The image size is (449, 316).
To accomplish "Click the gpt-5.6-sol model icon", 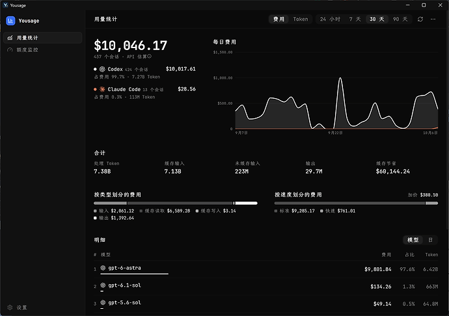I will 103,302.
